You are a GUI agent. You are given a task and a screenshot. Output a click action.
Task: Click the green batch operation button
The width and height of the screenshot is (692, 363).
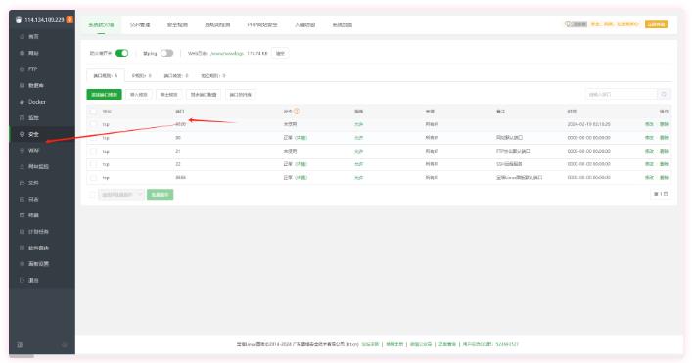pyautogui.click(x=161, y=195)
